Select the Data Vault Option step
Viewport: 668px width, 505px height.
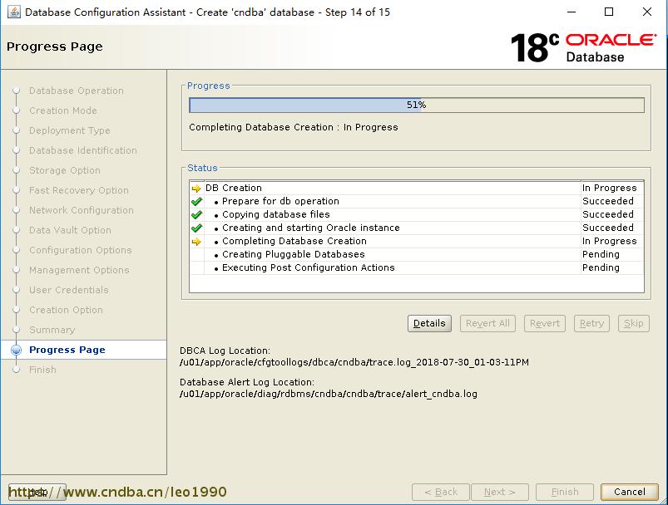coord(70,230)
